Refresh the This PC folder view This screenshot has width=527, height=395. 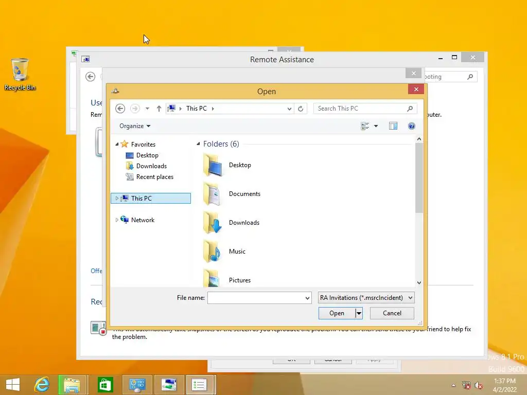301,109
